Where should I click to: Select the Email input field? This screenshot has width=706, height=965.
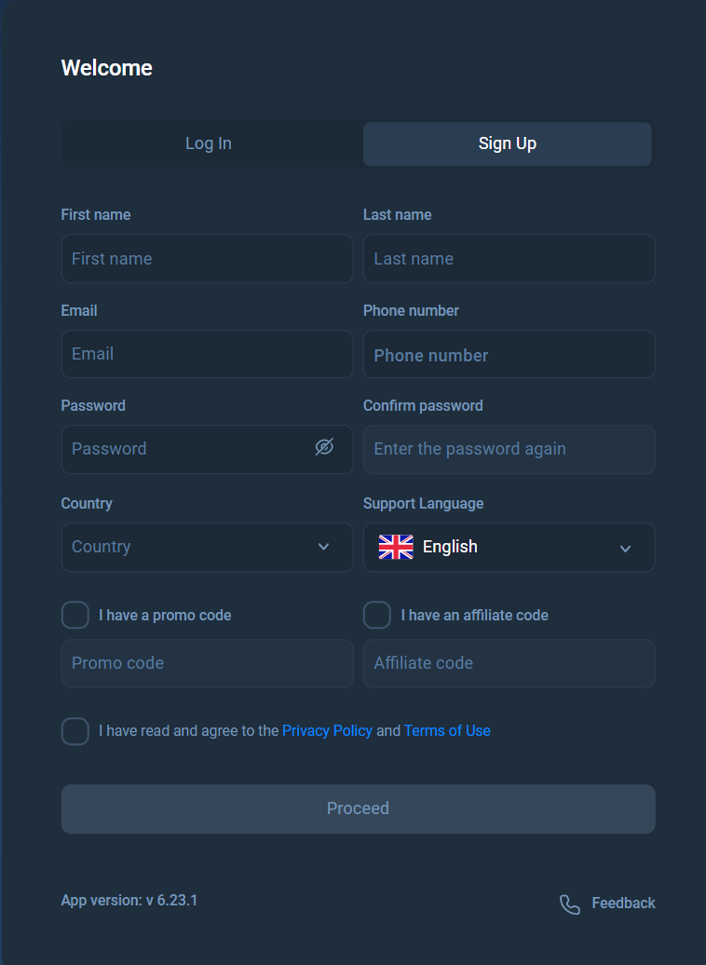(x=207, y=354)
